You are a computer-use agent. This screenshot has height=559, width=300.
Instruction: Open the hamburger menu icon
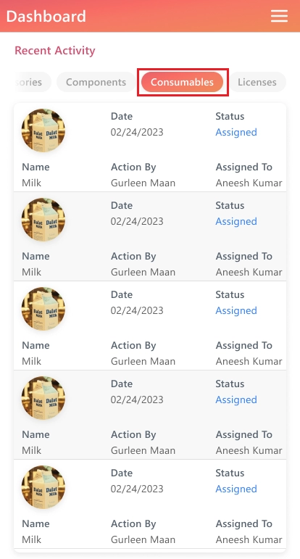279,16
